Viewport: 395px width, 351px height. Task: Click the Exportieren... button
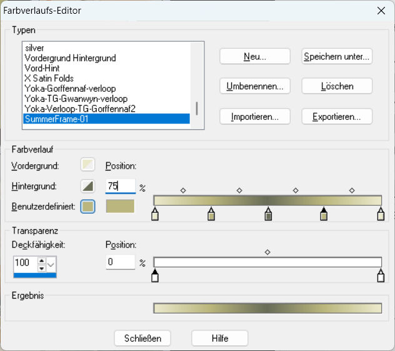pyautogui.click(x=337, y=117)
